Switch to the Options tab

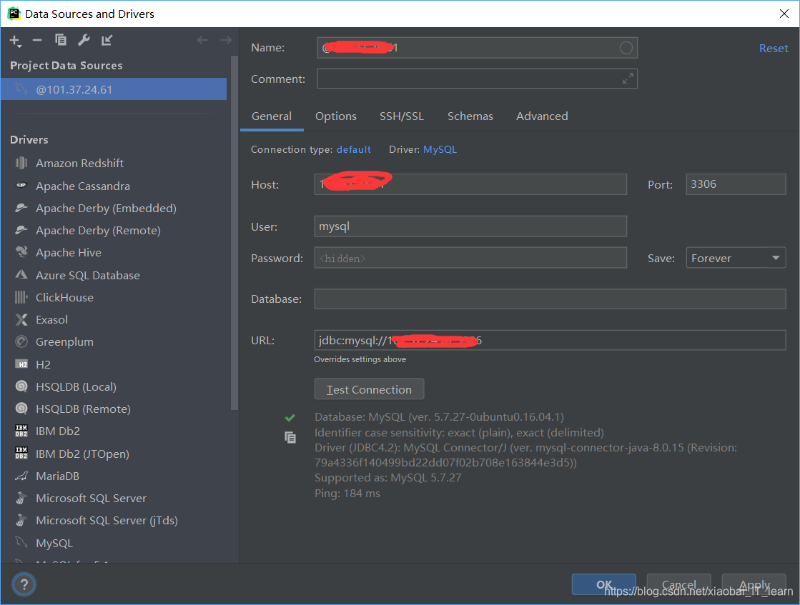(336, 116)
